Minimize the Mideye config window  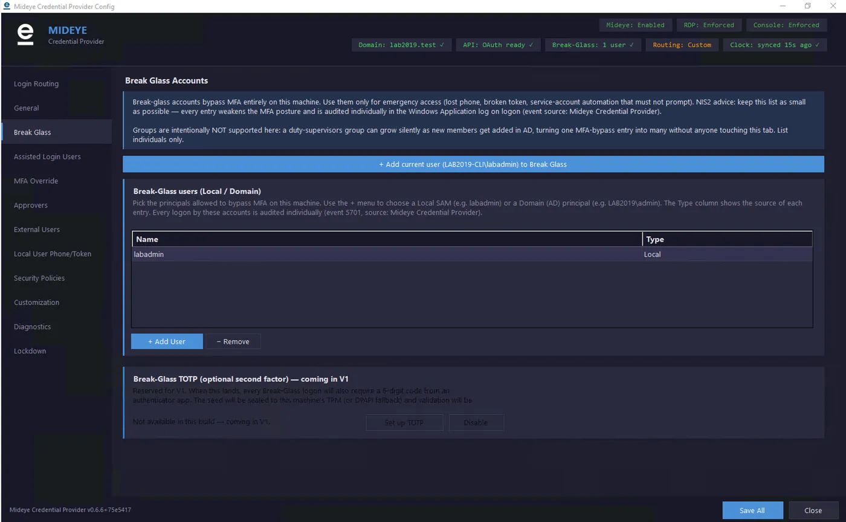pos(783,6)
